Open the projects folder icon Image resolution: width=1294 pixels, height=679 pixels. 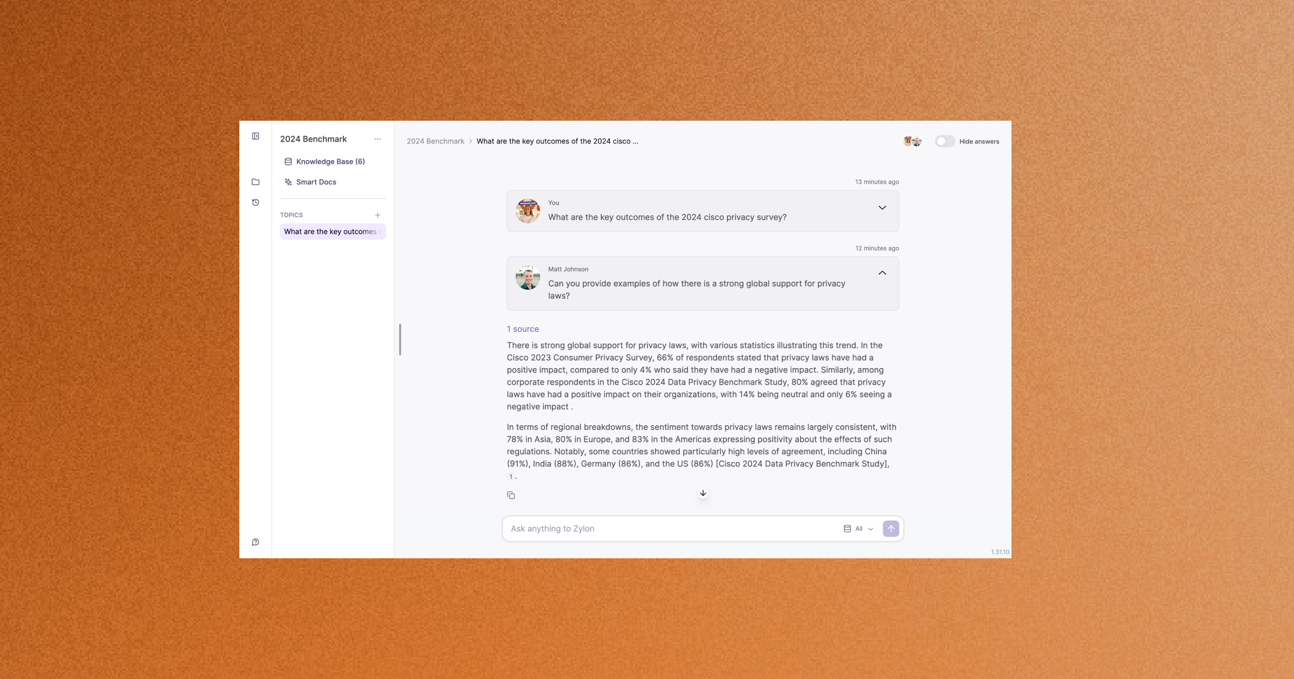point(256,182)
